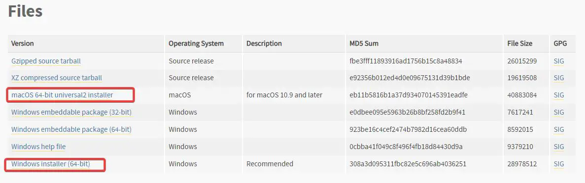Open Windows embeddable package (64-bit) link
The image size is (585, 183).
coord(71,129)
